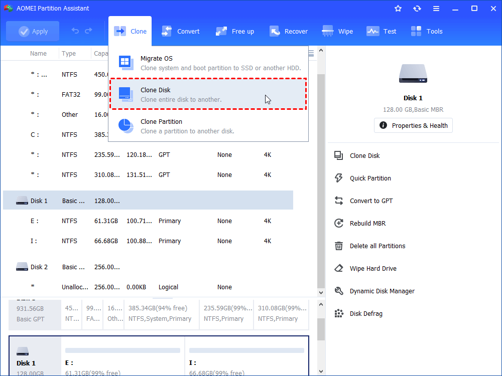Open the Recover menu

[288, 31]
